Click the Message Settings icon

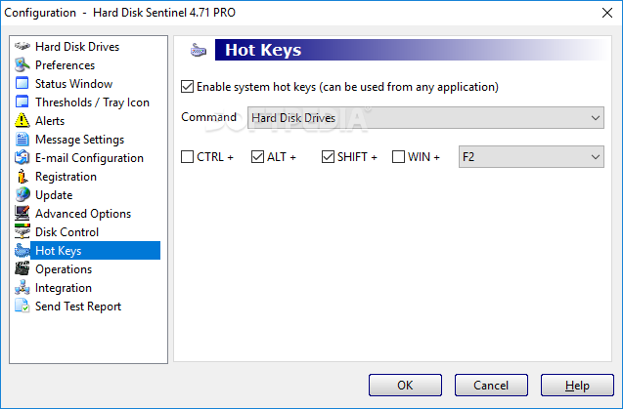(22, 140)
